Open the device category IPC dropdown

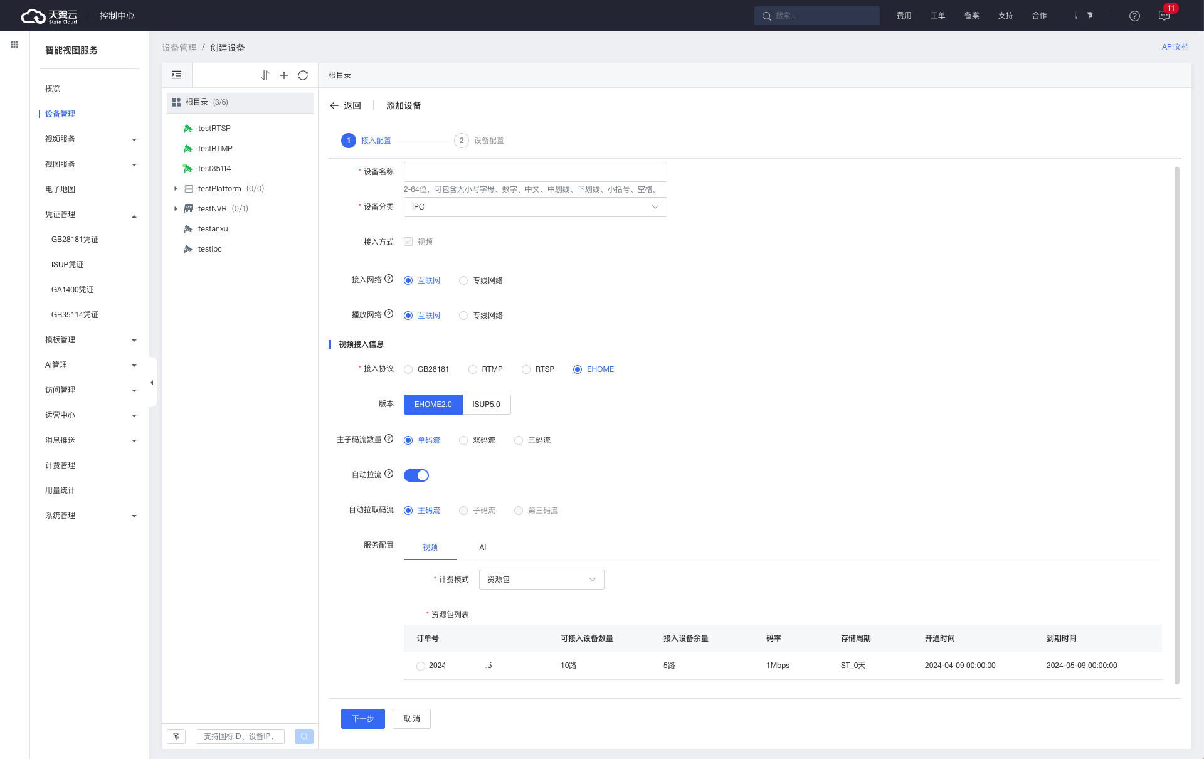pos(535,207)
